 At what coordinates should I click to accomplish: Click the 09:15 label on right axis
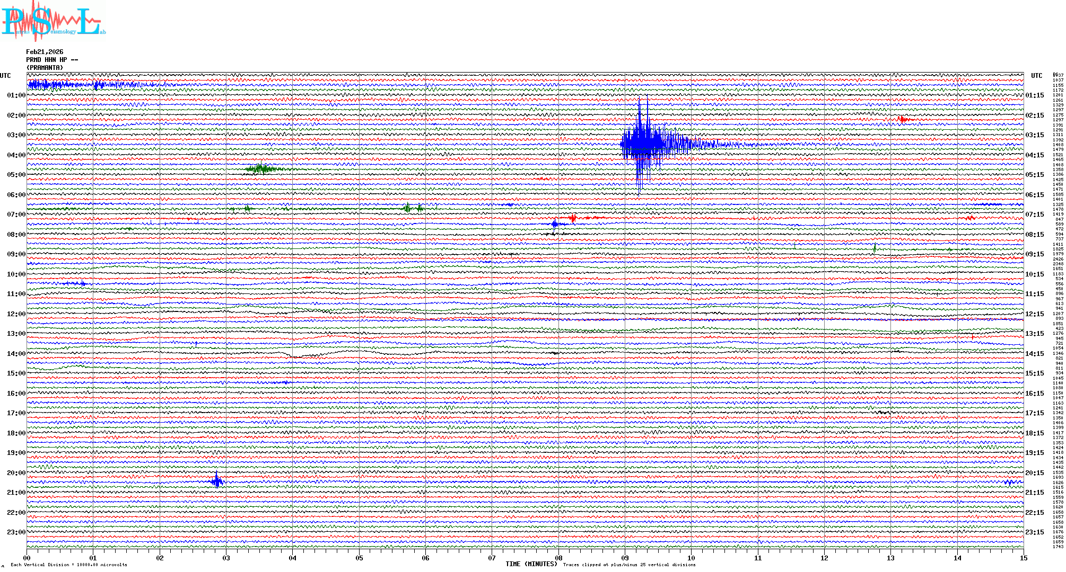[1034, 254]
